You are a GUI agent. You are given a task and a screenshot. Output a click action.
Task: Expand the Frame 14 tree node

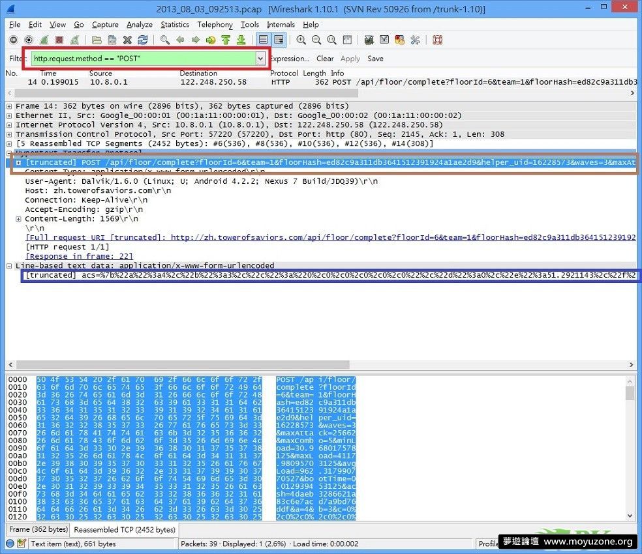pyautogui.click(x=9, y=106)
